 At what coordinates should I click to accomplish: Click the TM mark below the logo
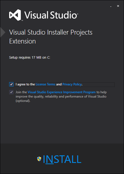coord(22,21)
